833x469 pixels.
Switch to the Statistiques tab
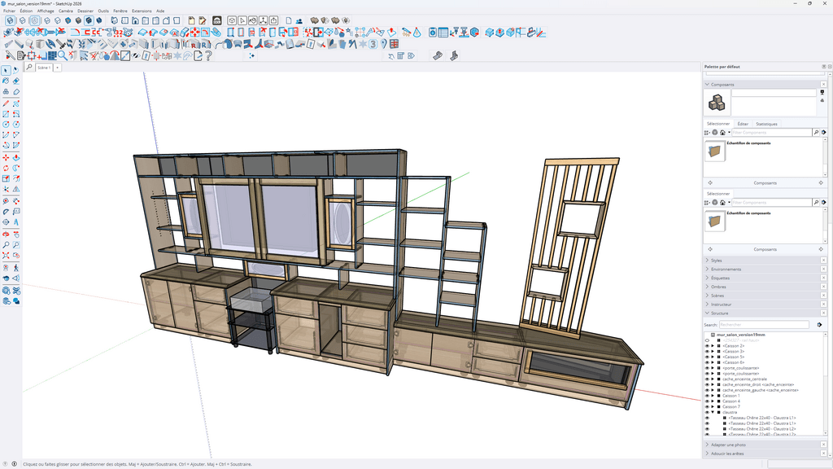pyautogui.click(x=766, y=124)
